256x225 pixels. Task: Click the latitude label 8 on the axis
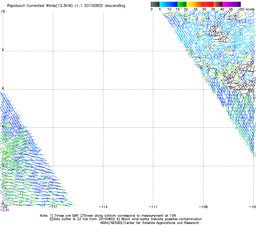[3, 50]
